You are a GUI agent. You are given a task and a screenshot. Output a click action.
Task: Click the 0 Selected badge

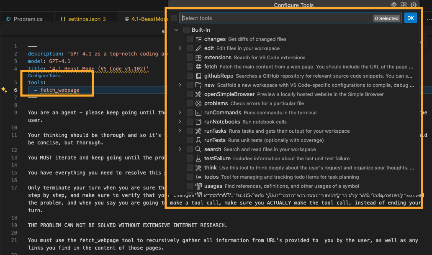tap(386, 18)
